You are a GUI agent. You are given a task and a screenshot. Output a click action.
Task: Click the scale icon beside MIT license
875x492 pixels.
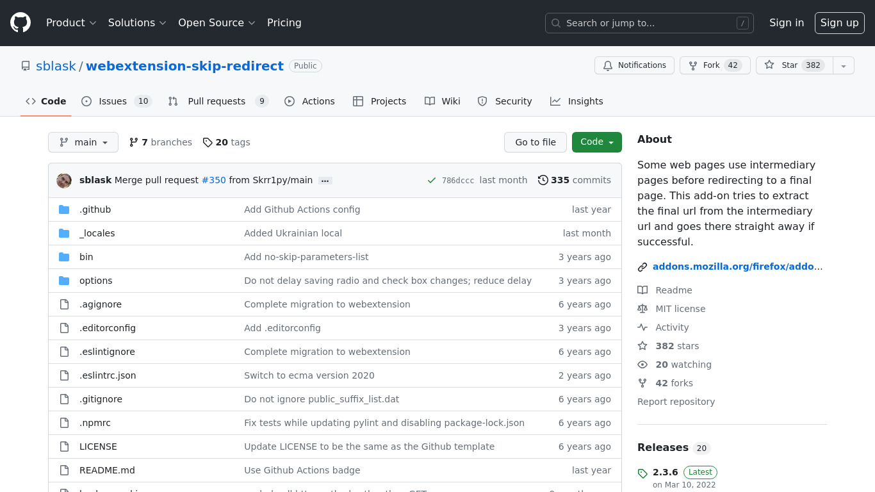pos(642,309)
